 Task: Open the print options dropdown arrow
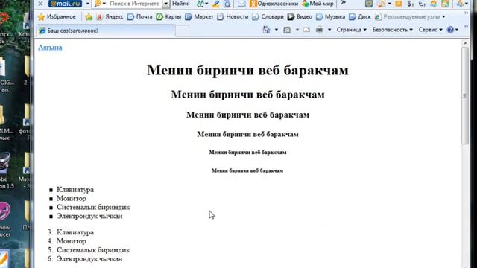pyautogui.click(x=329, y=30)
